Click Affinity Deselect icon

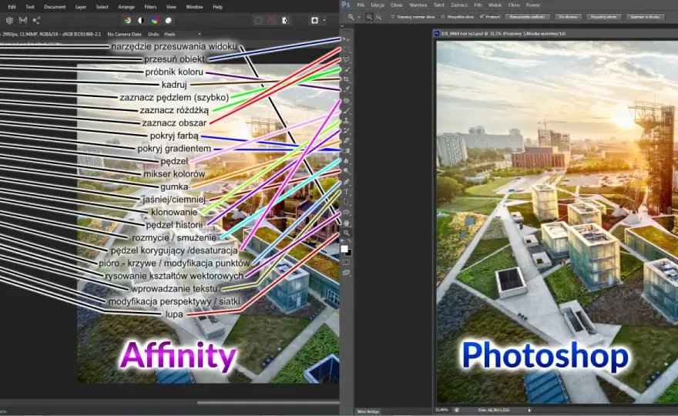pos(271,20)
